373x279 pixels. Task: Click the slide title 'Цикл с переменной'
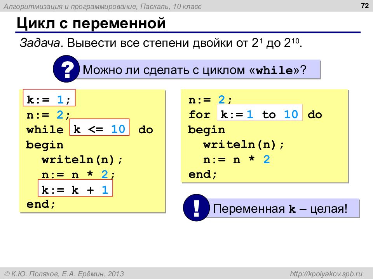click(x=91, y=23)
